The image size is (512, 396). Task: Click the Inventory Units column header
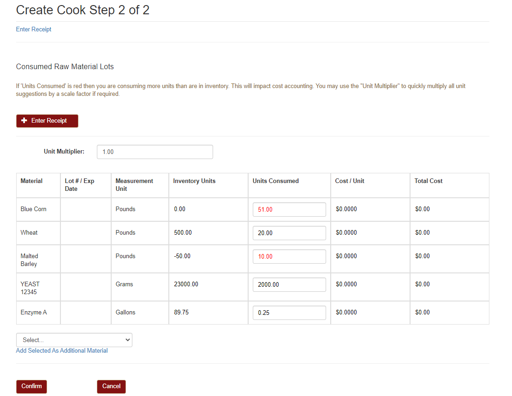pyautogui.click(x=194, y=181)
